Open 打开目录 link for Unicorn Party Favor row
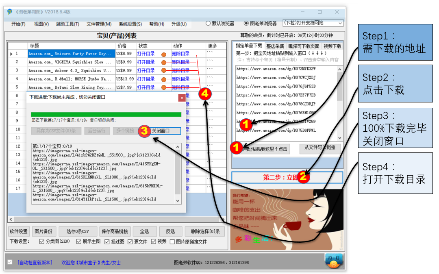This screenshot has width=439, height=274. tap(146, 54)
